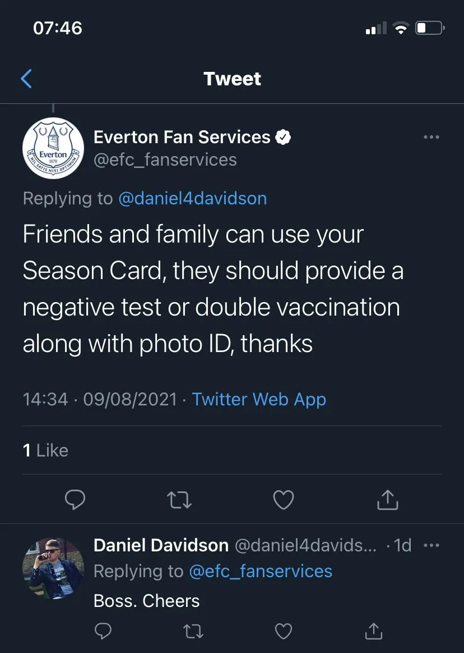This screenshot has width=464, height=653.
Task: Retweet Daniel Davidson's reply
Action: coord(194,632)
